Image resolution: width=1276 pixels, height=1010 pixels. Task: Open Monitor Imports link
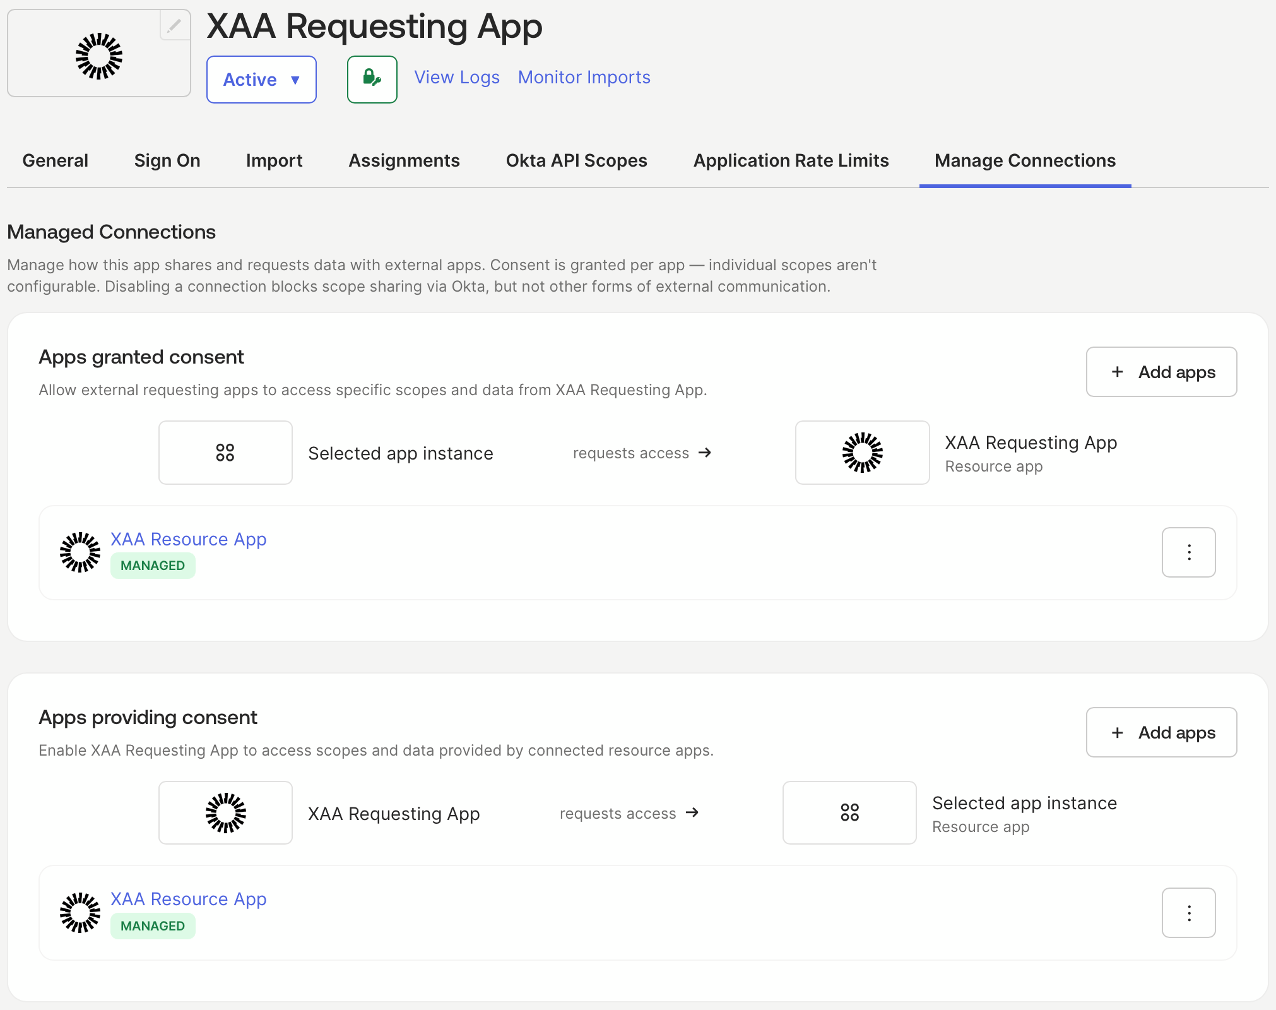click(x=584, y=77)
